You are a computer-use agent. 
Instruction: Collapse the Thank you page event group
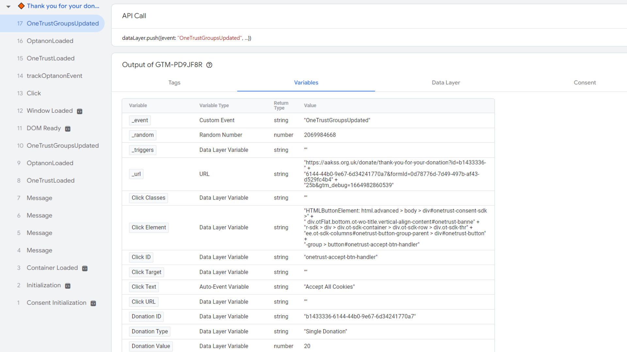point(8,6)
